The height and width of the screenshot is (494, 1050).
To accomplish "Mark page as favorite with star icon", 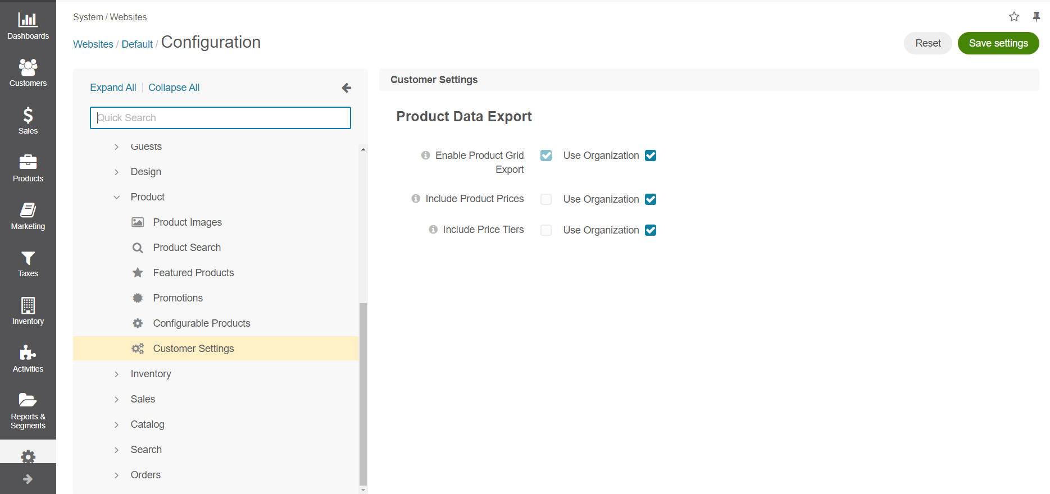I will pyautogui.click(x=1014, y=17).
